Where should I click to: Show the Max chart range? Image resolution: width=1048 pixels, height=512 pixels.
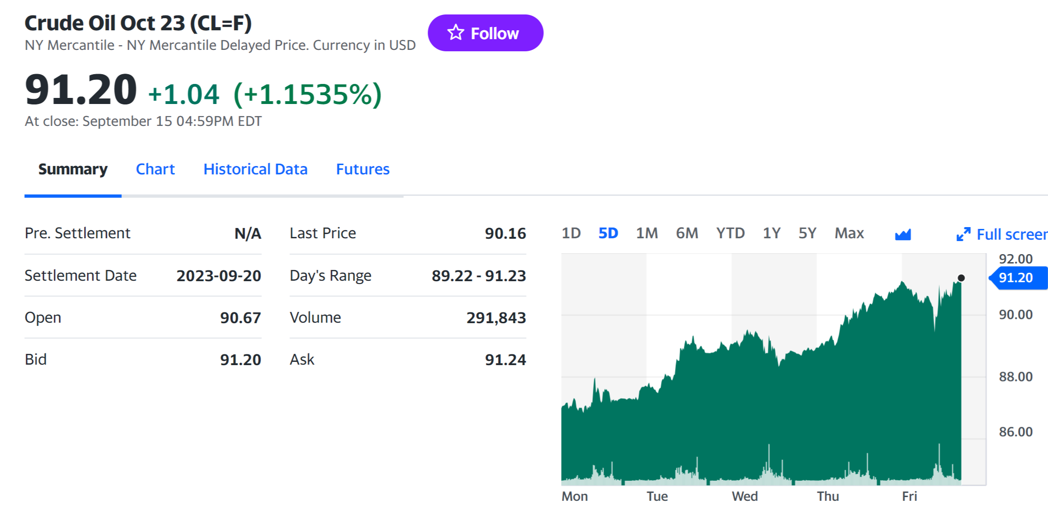[x=849, y=233]
